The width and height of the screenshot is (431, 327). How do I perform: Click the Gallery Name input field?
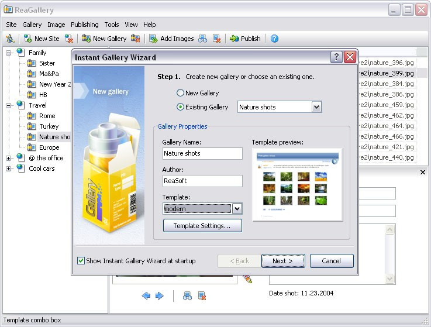202,153
